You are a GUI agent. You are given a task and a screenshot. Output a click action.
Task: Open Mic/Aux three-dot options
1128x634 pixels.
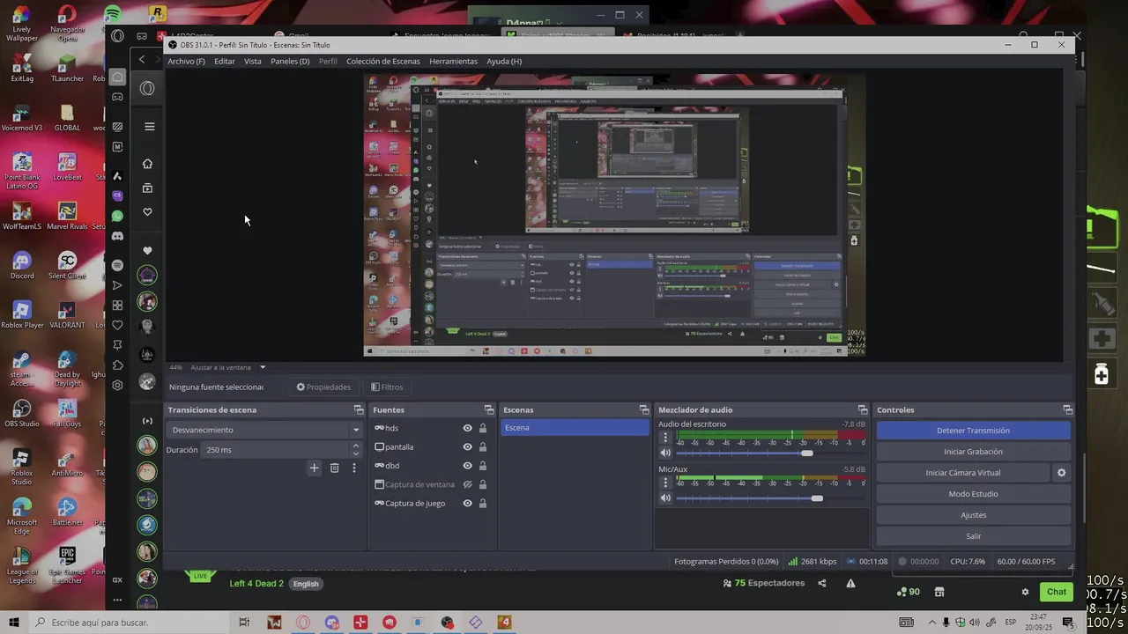coord(665,483)
